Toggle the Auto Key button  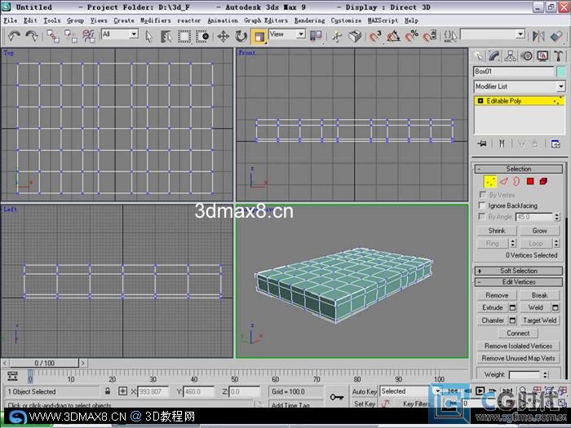pos(364,391)
